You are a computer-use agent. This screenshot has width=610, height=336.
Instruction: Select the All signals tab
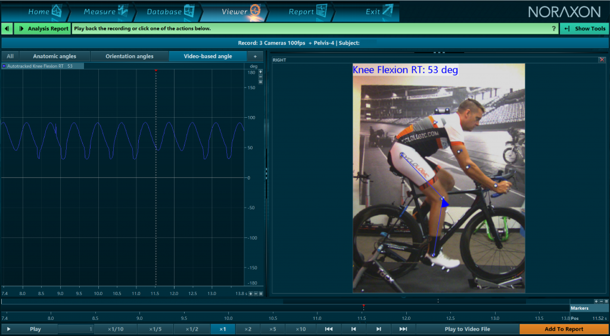tap(10, 56)
